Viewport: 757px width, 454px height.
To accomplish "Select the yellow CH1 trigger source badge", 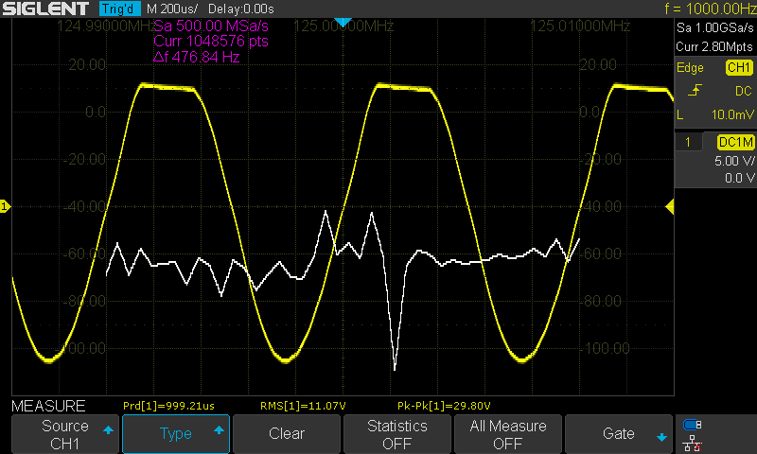I will pos(737,68).
